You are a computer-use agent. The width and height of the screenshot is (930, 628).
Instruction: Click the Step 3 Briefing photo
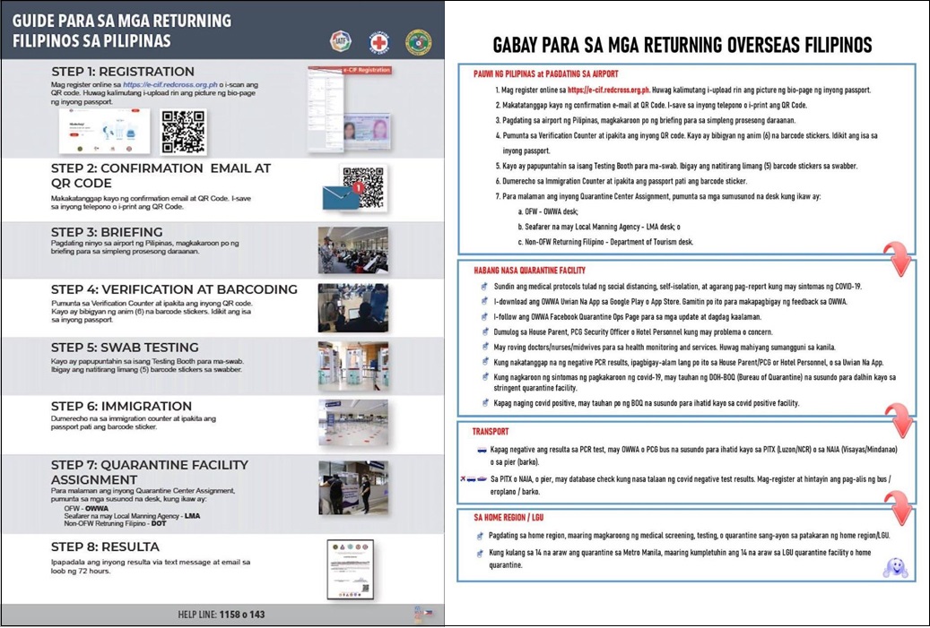coord(352,250)
